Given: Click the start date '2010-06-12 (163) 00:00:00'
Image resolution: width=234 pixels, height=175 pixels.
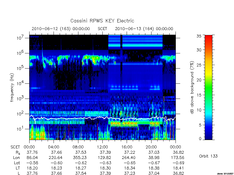Looking at the screenshot, I should point(61,29).
